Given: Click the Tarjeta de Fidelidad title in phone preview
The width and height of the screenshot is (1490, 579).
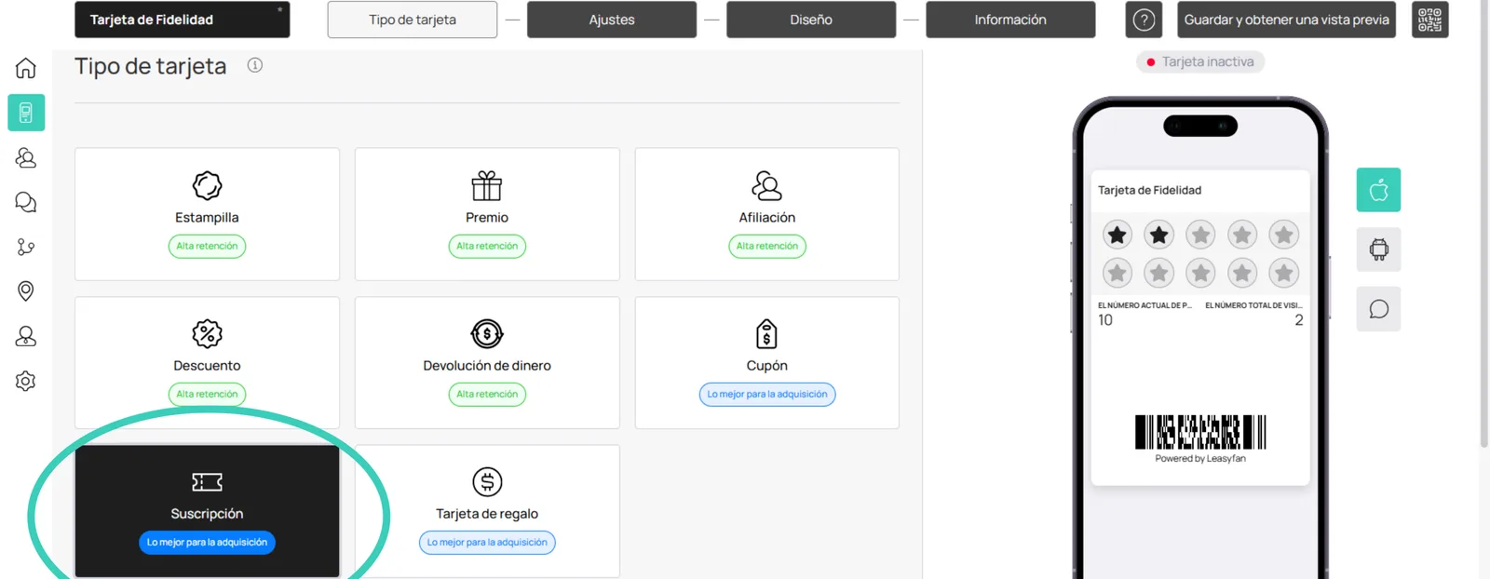Looking at the screenshot, I should point(1149,190).
